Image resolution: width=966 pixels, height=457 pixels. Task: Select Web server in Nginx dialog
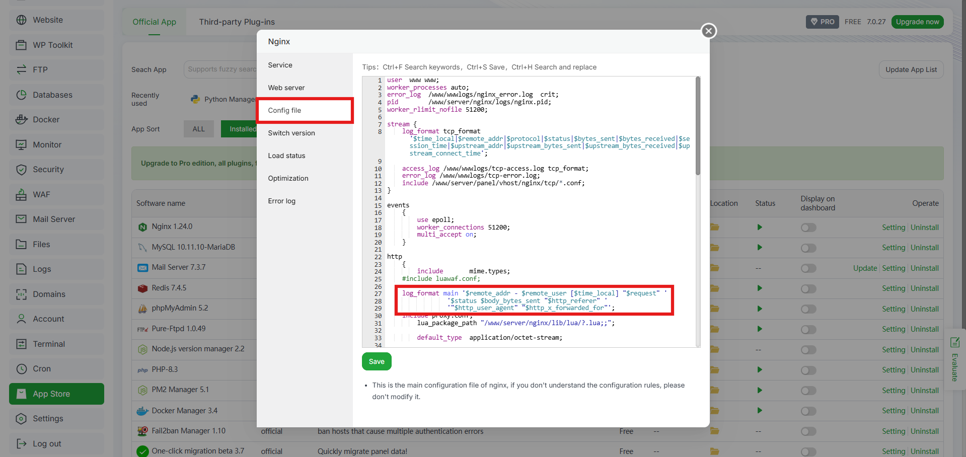305,88
